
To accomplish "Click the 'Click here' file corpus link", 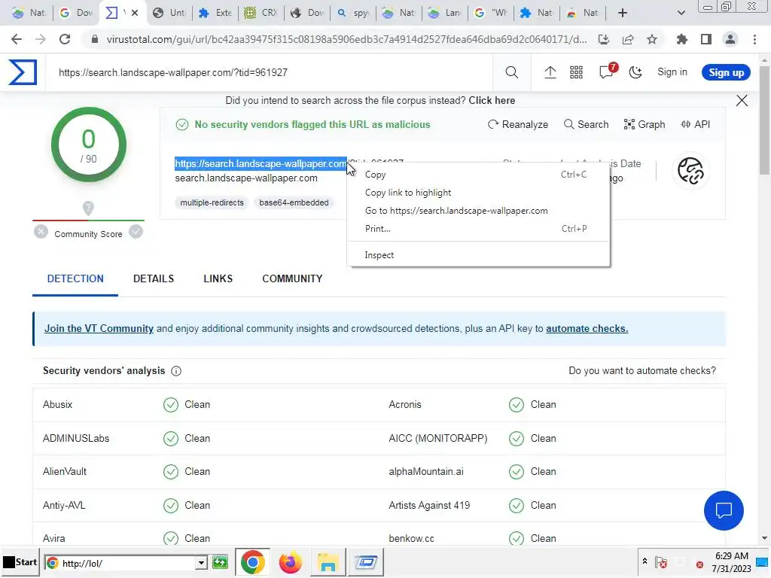I will click(492, 100).
